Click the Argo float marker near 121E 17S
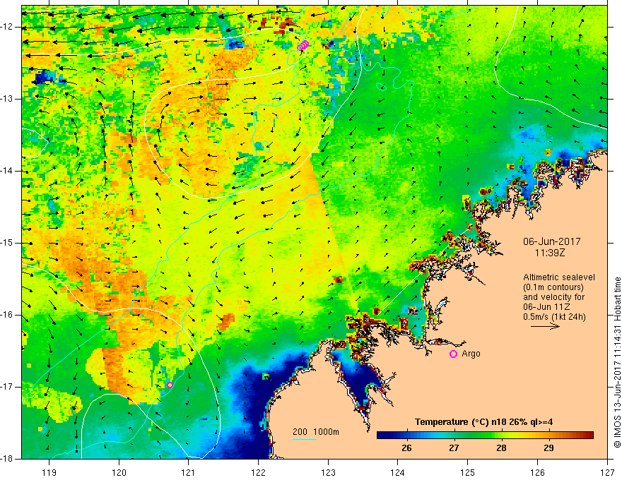The height and width of the screenshot is (480, 622). click(170, 385)
